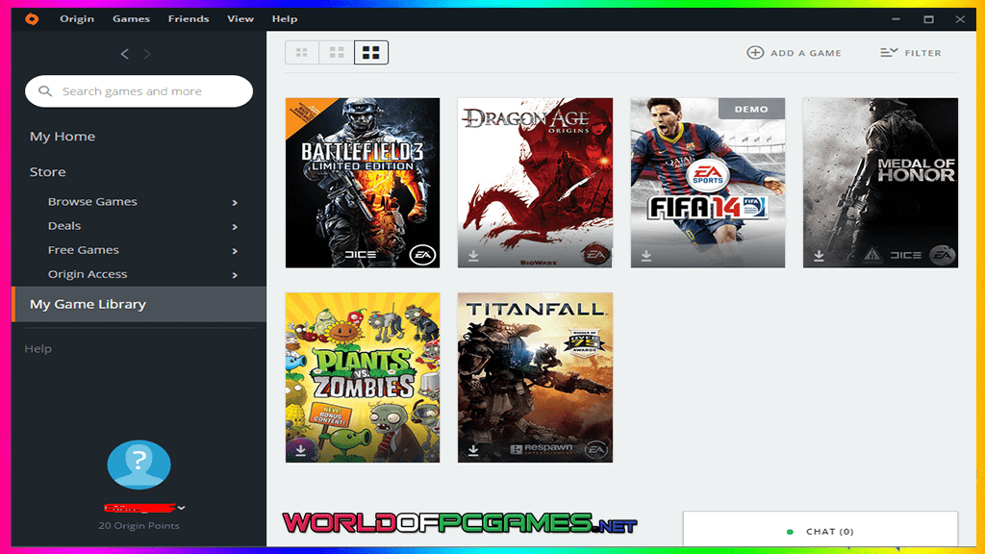Select the Titanfall game tile
The image size is (985, 554).
point(535,377)
